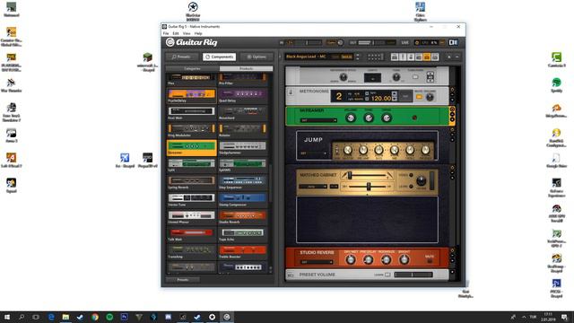Click the 120.00 BPM tempo field
The height and width of the screenshot is (323, 574).
pos(380,98)
